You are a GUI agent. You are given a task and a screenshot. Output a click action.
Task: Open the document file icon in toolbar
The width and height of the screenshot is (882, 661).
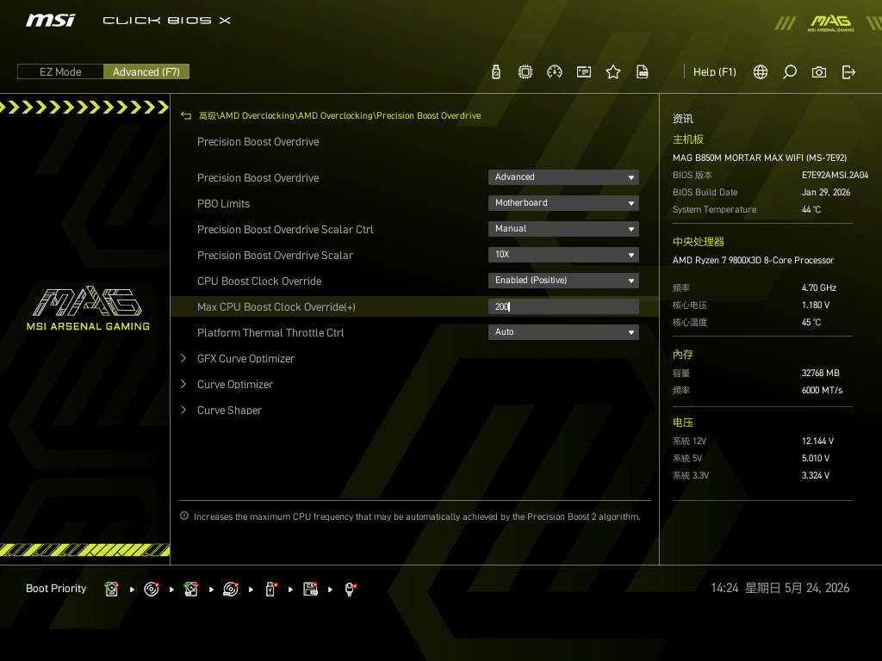tap(643, 72)
